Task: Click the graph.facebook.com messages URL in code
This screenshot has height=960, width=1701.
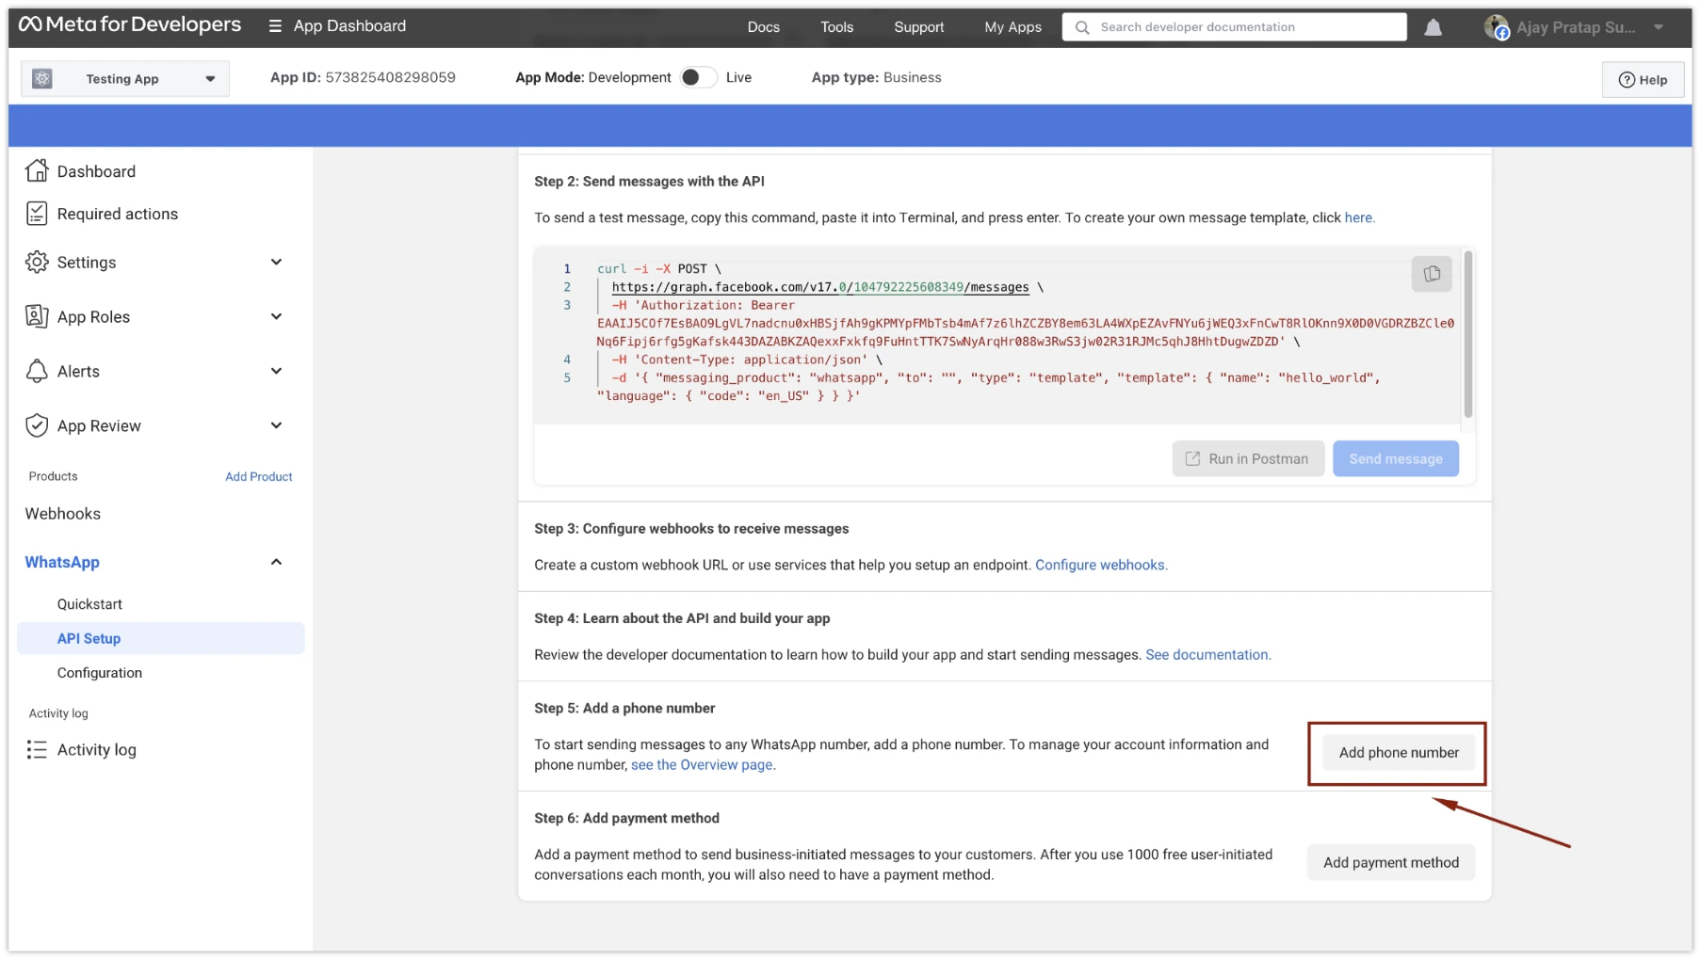Action: coord(820,287)
